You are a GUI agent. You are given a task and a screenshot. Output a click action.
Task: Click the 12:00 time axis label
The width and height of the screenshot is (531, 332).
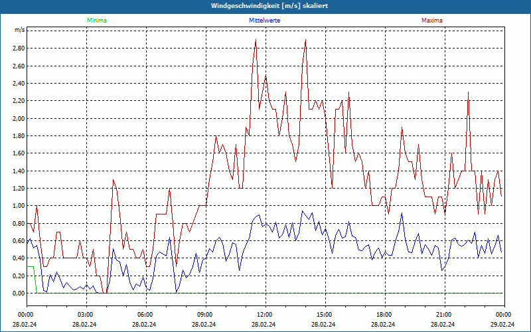pyautogui.click(x=264, y=315)
